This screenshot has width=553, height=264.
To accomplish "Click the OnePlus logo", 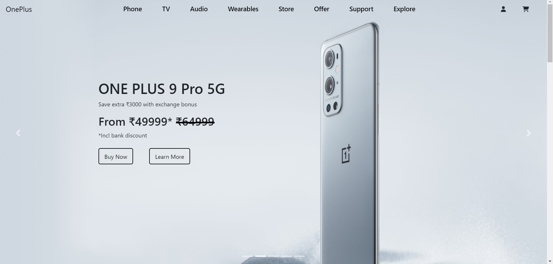I will (19, 9).
